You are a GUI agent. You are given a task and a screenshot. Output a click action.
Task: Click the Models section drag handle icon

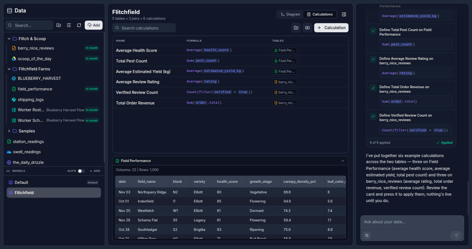tap(8, 171)
